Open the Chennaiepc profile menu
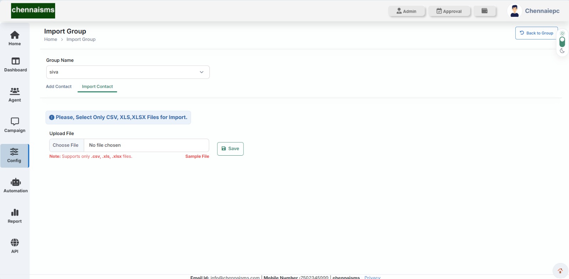Screen dimensions: 569x279 (533, 11)
